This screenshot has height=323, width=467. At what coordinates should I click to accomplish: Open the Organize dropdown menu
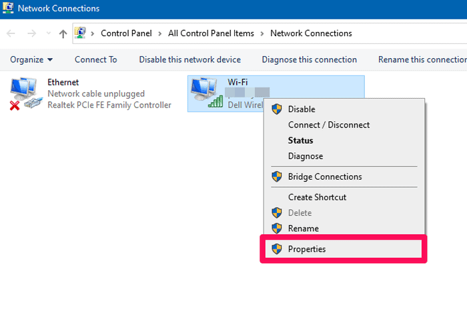pos(31,59)
